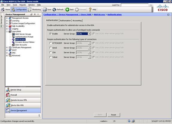Click the Reset button

[114, 115]
